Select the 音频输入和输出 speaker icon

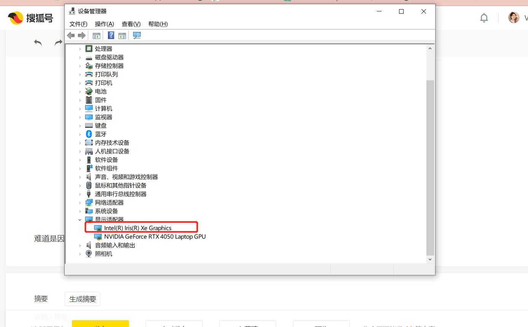tap(89, 245)
